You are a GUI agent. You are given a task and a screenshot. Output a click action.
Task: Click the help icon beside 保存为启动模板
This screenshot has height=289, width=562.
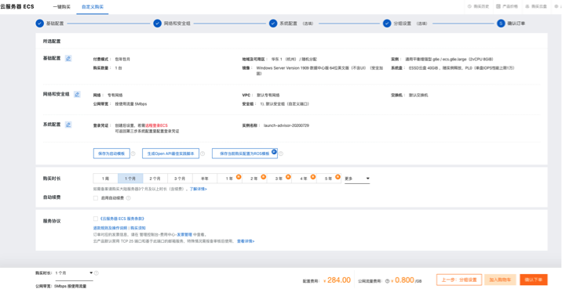coord(133,154)
